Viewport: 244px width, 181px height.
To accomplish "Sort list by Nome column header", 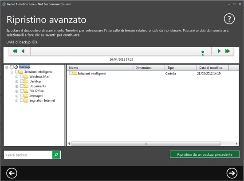I will coord(100,68).
